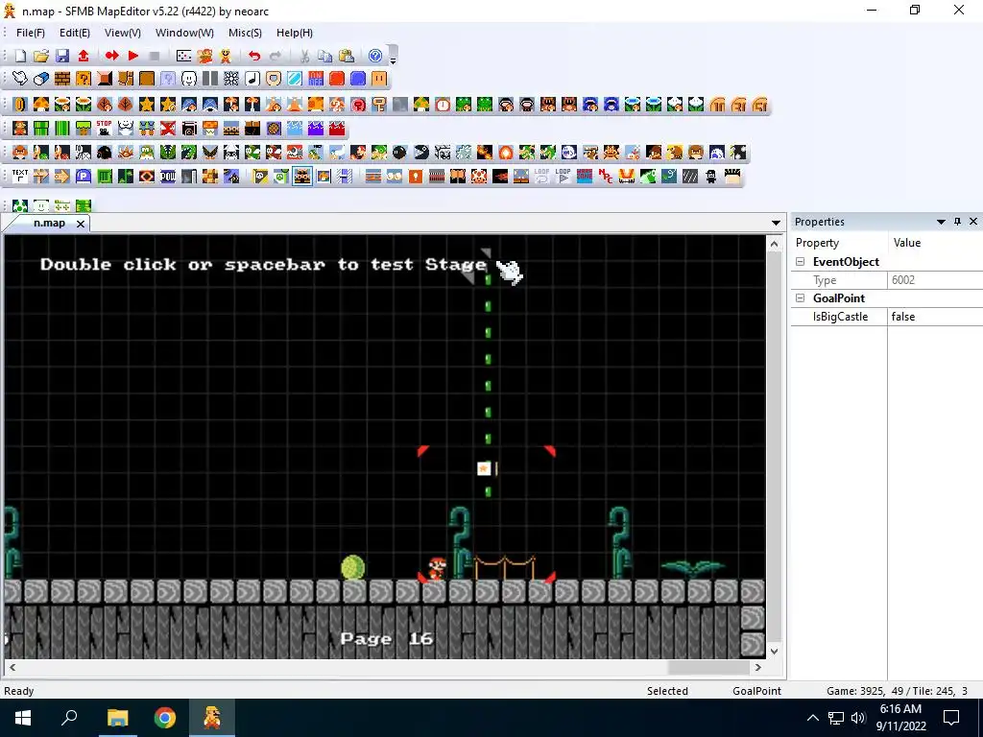983x737 pixels.
Task: Create a new map file
Action: coord(20,56)
